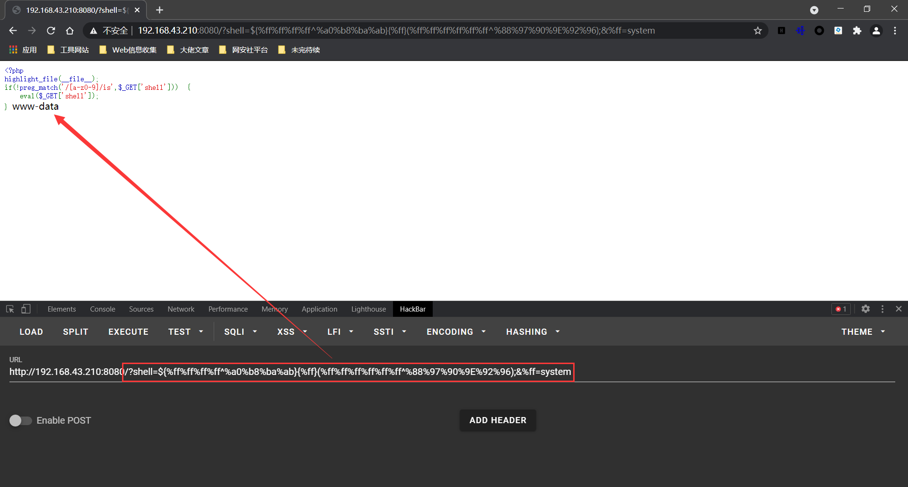Expand the TEST dropdown
Viewport: 908px width, 487px height.
click(x=186, y=332)
